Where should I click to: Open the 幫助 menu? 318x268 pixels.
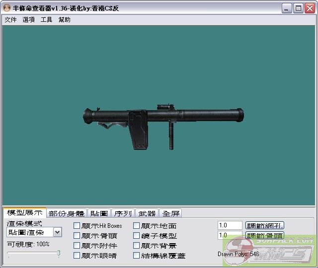[x=65, y=20]
